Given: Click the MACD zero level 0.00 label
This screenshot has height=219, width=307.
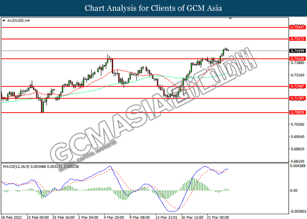Looking at the screenshot, I should (x=293, y=191).
